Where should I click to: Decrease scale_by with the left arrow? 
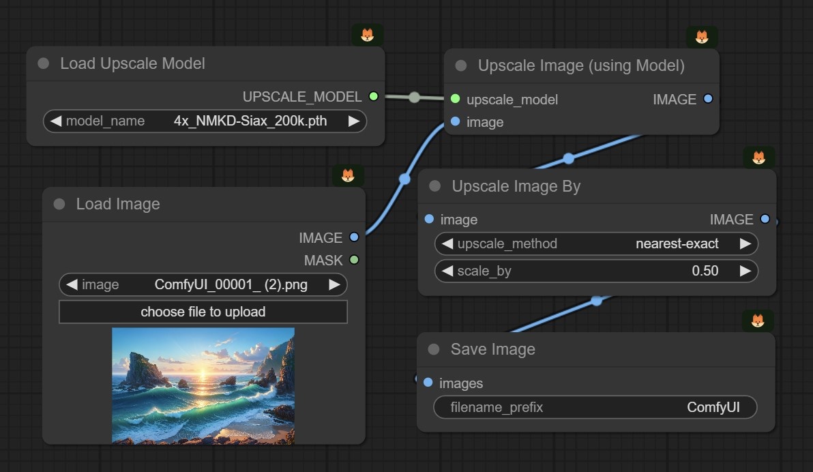[447, 271]
